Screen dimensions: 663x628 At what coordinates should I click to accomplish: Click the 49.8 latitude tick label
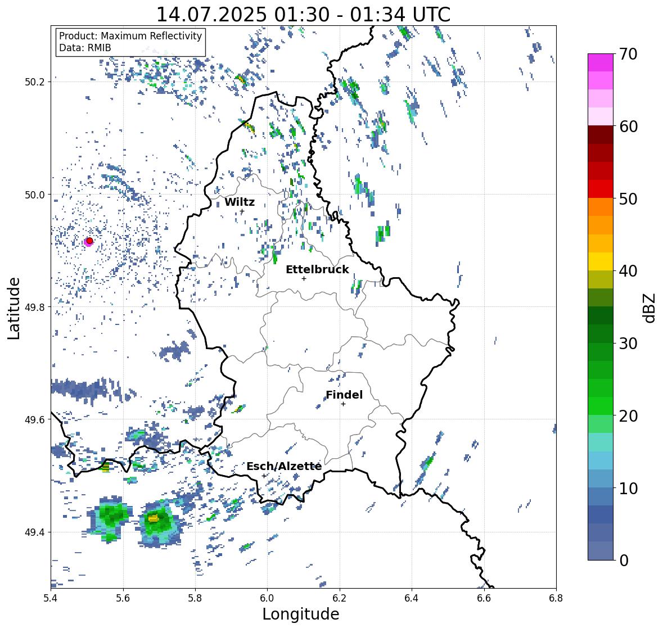35,307
